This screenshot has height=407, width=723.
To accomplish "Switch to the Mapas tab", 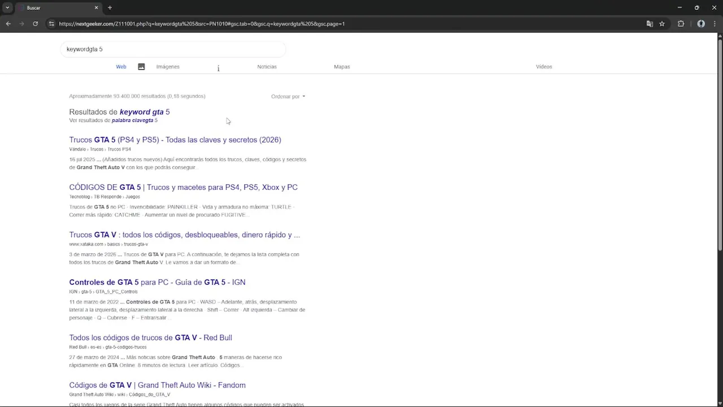I will click(342, 67).
